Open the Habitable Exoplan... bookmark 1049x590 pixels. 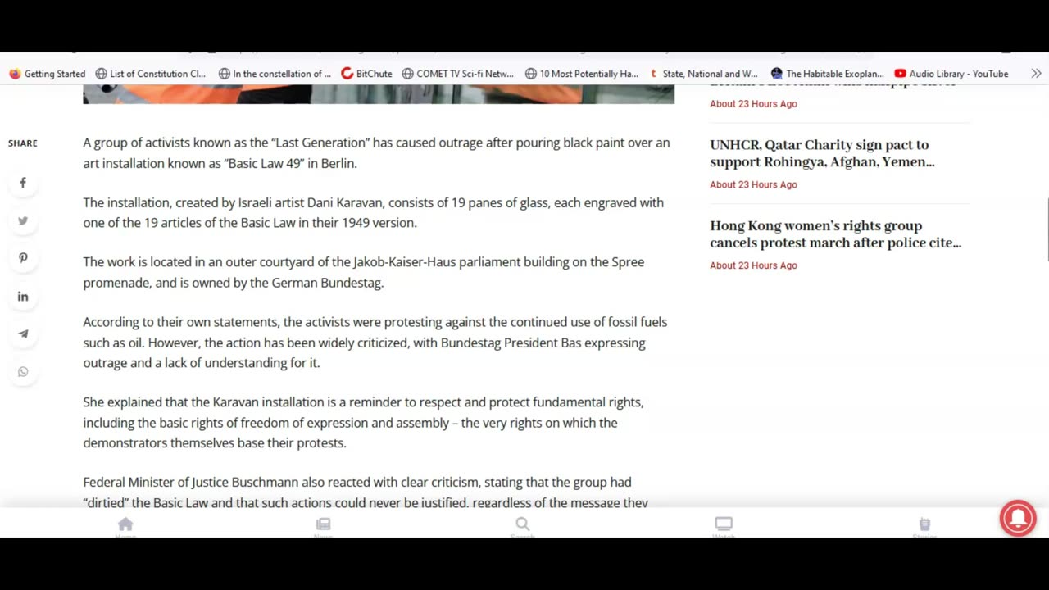coord(828,74)
